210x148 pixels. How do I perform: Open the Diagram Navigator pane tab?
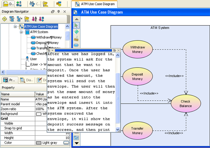click(8, 4)
